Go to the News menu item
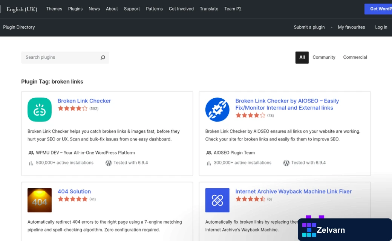 [94, 9]
